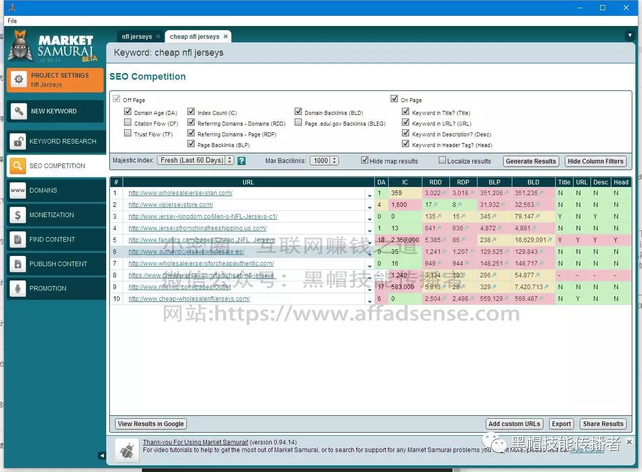Click Hide Column Filters button
This screenshot has width=642, height=472.
pos(596,161)
